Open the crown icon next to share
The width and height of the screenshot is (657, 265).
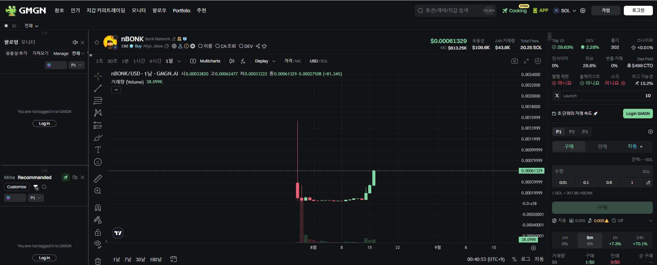point(264,46)
